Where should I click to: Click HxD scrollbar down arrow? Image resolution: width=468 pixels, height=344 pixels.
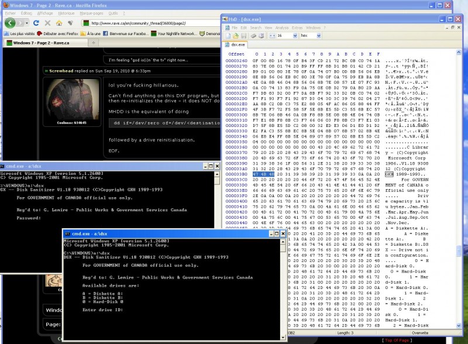click(x=459, y=325)
